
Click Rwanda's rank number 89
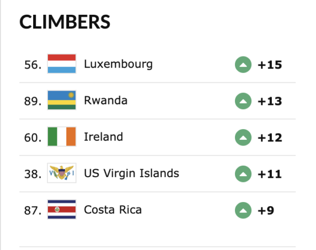33,101
